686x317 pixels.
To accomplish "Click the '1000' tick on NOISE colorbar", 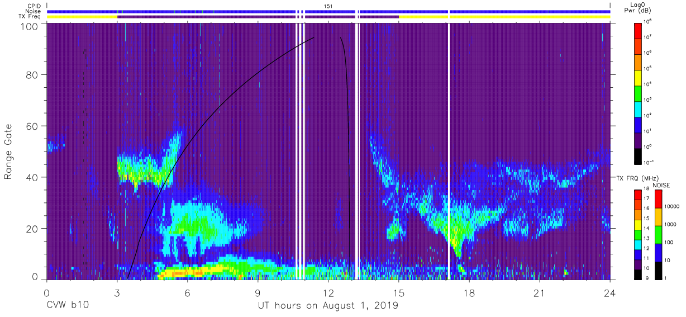I will click(671, 225).
